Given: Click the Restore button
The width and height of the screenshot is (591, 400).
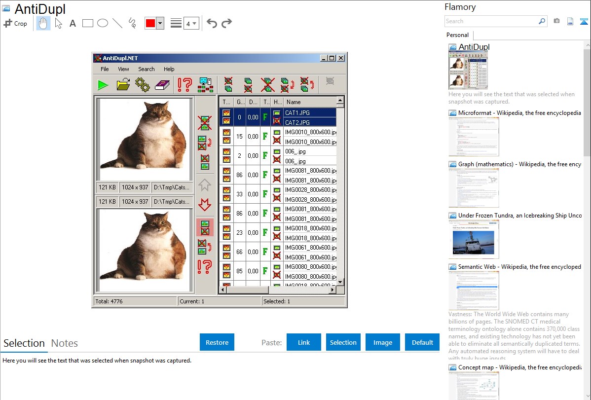Looking at the screenshot, I should click(217, 342).
